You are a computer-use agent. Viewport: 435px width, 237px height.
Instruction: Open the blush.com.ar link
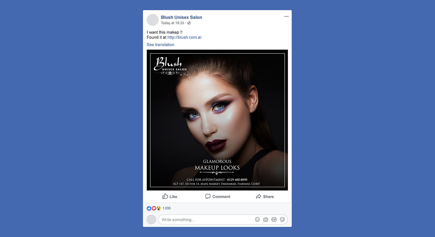coord(184,37)
